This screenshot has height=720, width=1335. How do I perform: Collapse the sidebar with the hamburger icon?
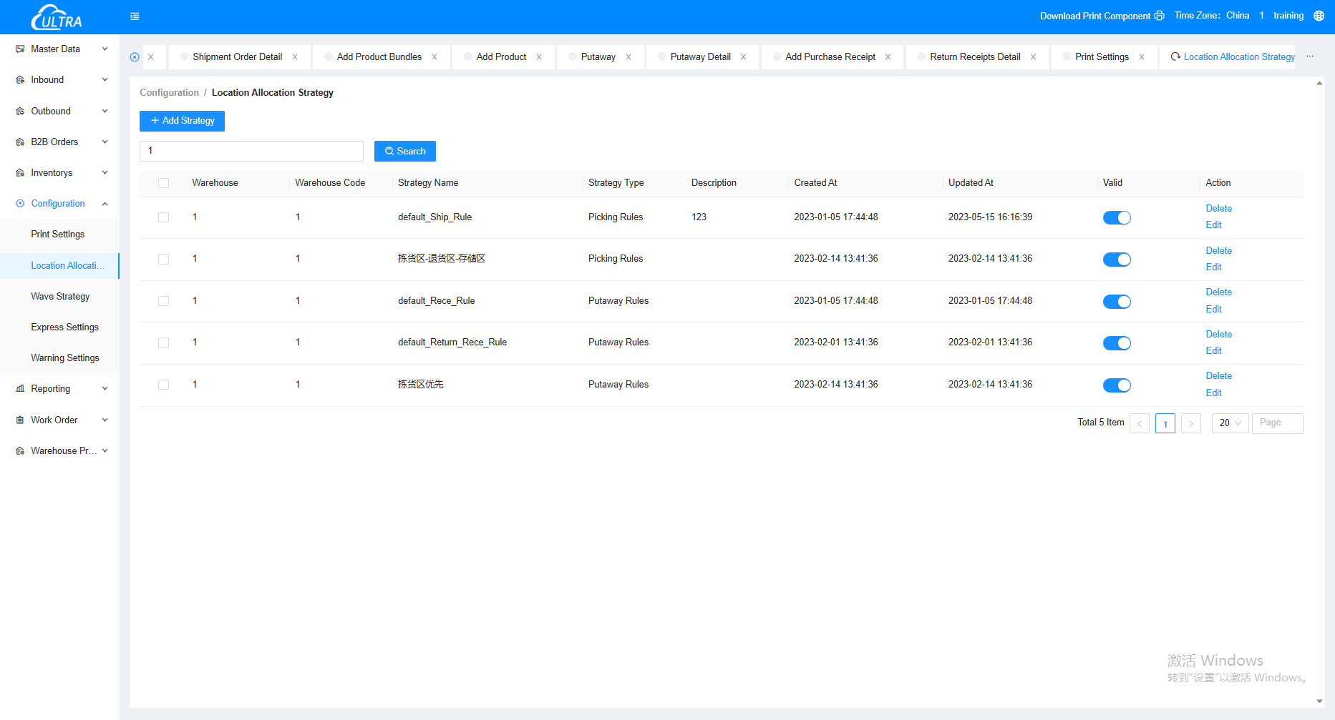tap(135, 16)
